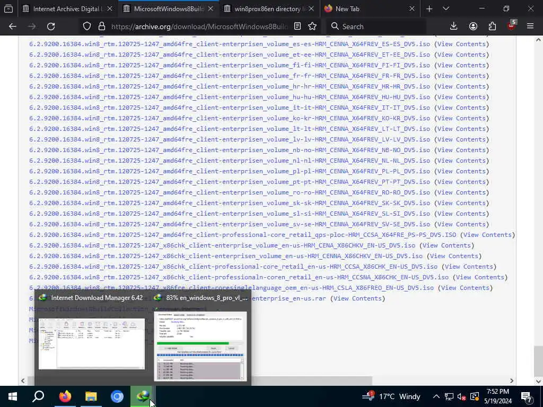Click the Firefox Search box

click(x=376, y=26)
